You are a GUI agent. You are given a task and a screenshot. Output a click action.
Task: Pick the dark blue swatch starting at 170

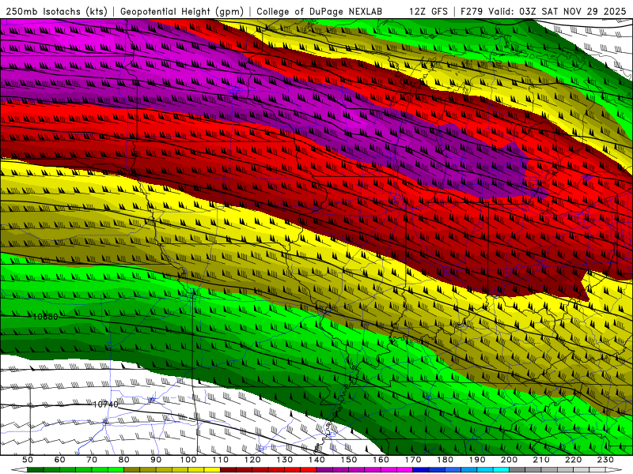pyautogui.click(x=421, y=470)
